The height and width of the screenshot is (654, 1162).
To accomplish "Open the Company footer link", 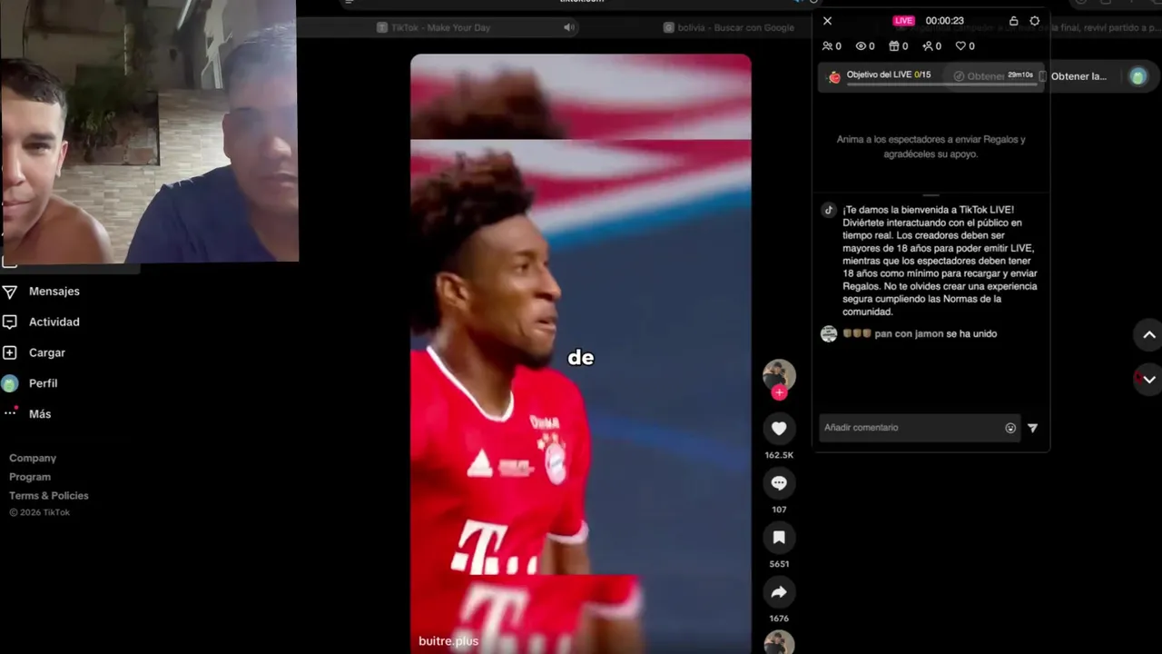I will [33, 459].
